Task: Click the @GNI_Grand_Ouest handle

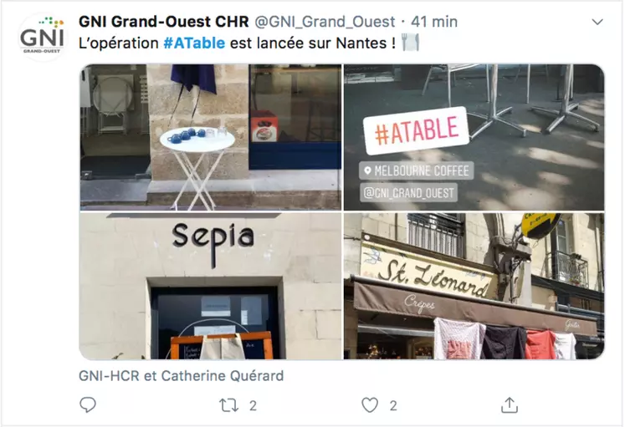Action: tap(325, 22)
